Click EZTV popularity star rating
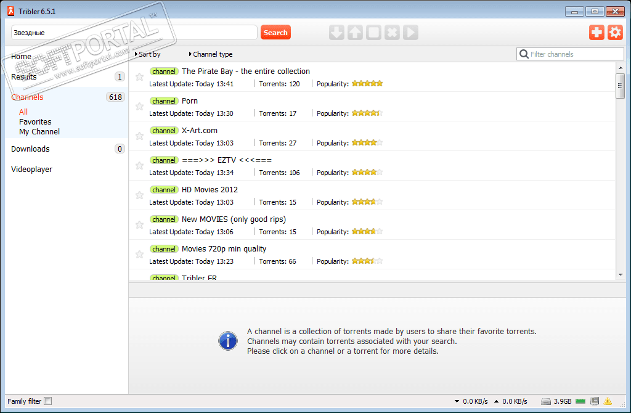Image resolution: width=631 pixels, height=413 pixels. (367, 172)
